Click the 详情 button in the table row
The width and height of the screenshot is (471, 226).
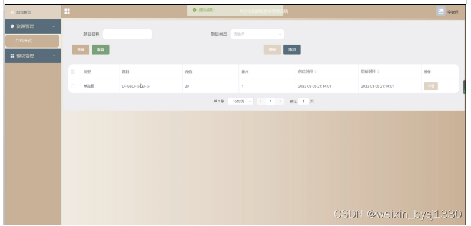431,86
